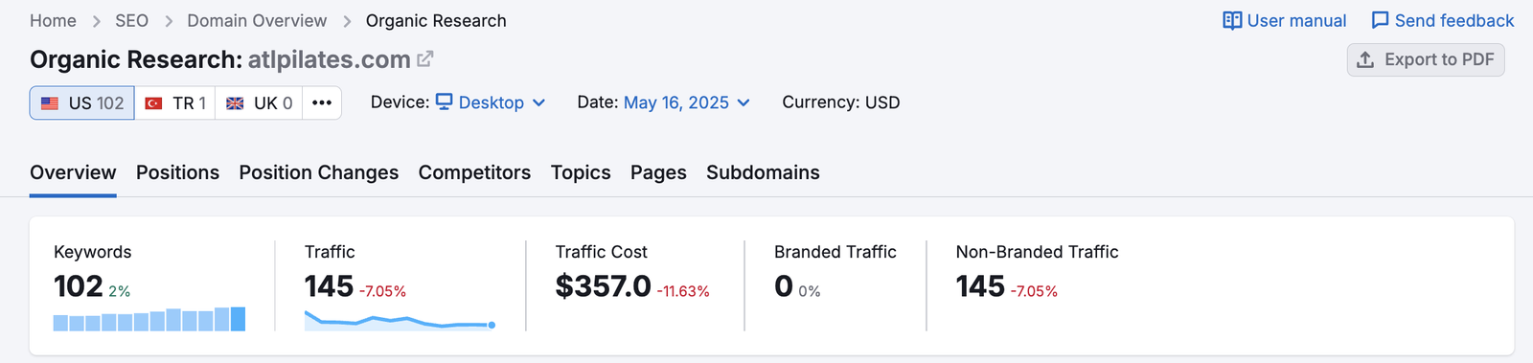
Task: Click the User manual book icon
Action: point(1232,20)
